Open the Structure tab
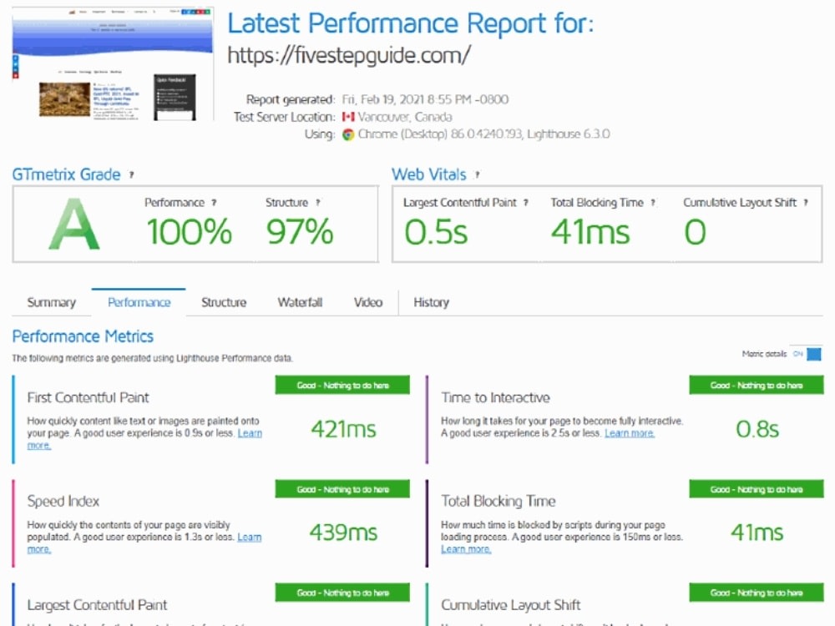The height and width of the screenshot is (626, 835). pos(224,302)
